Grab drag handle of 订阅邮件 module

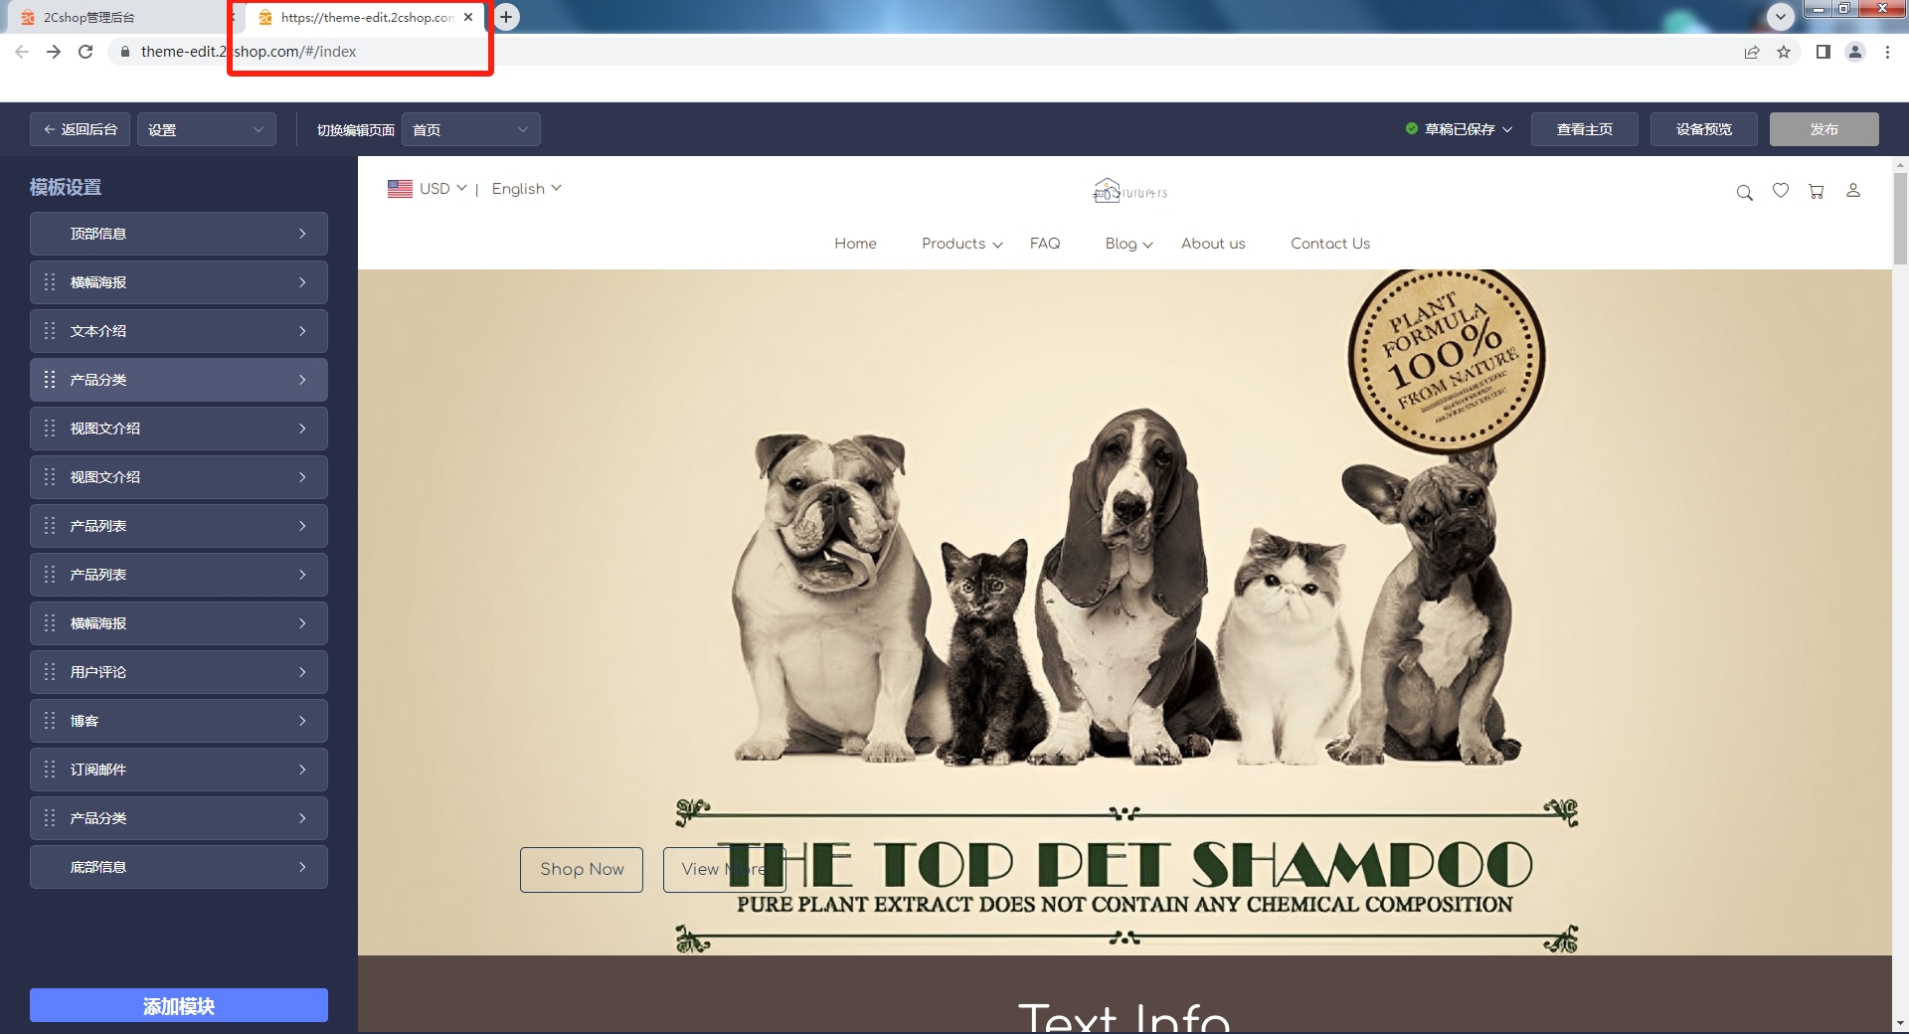tap(50, 770)
